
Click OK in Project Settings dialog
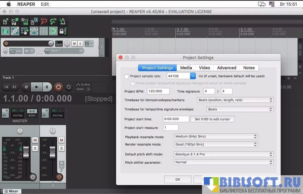point(178,179)
